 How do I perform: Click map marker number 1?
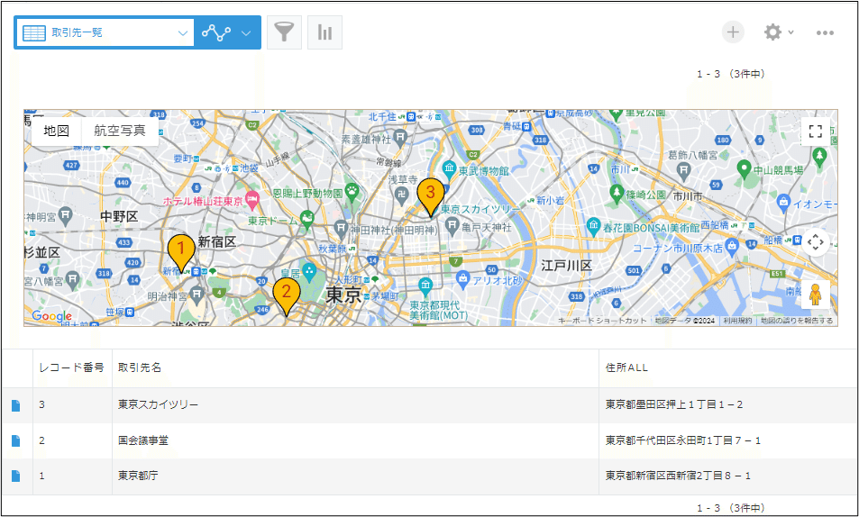pos(181,253)
